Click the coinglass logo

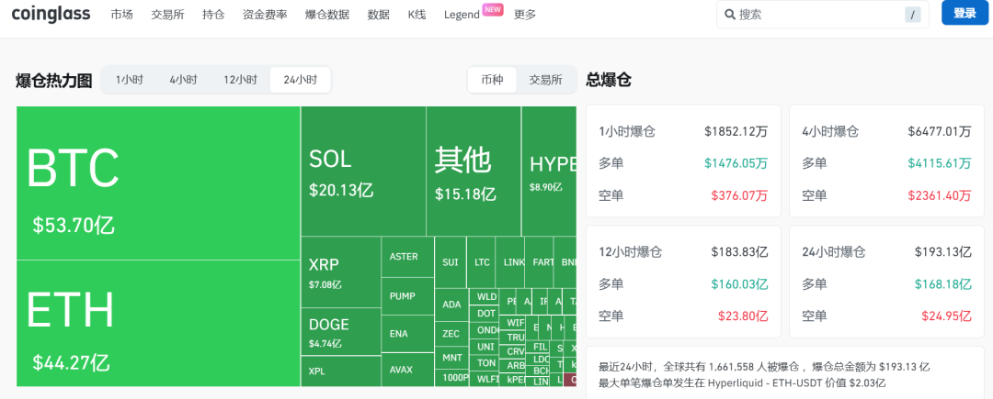tap(49, 14)
